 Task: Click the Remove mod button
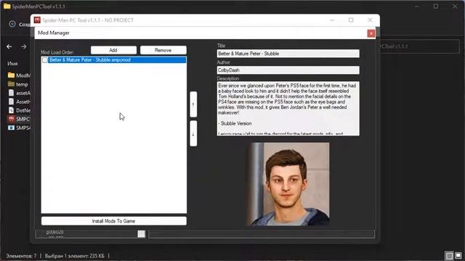(163, 50)
